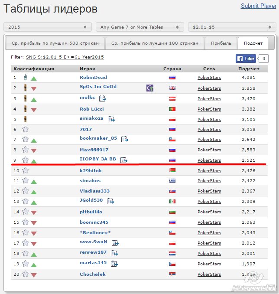Click the Bulgarian flag in the pitbull4o row

(172, 212)
